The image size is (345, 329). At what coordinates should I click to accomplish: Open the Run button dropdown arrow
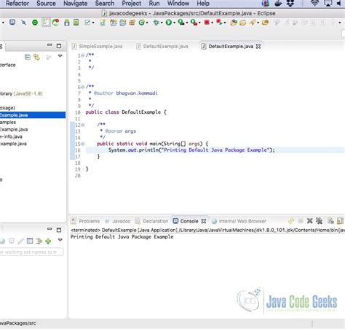174,23
